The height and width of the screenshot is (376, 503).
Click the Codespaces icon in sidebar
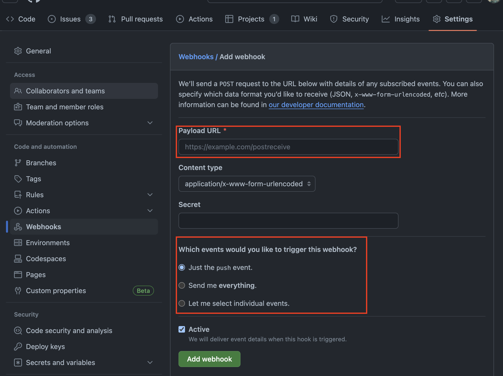click(18, 259)
